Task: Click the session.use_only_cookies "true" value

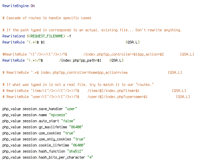Action: [x=79, y=139]
